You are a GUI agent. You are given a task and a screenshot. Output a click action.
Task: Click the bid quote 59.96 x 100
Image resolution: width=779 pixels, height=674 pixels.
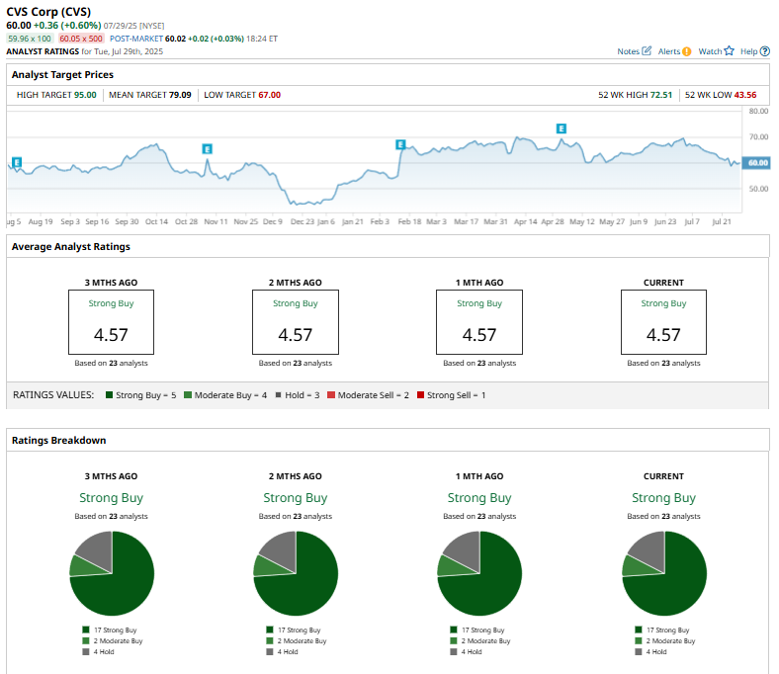pyautogui.click(x=30, y=39)
